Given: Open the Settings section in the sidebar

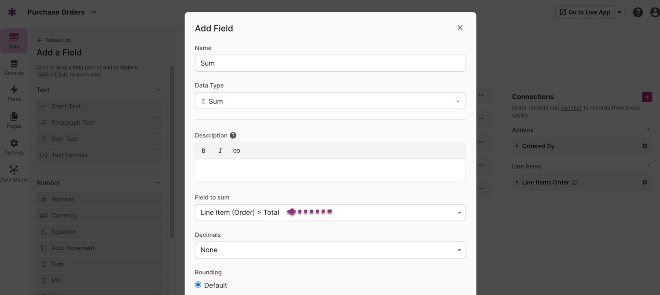Looking at the screenshot, I should (x=14, y=147).
